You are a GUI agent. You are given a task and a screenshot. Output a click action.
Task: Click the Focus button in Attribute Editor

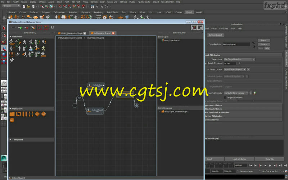[264, 40]
